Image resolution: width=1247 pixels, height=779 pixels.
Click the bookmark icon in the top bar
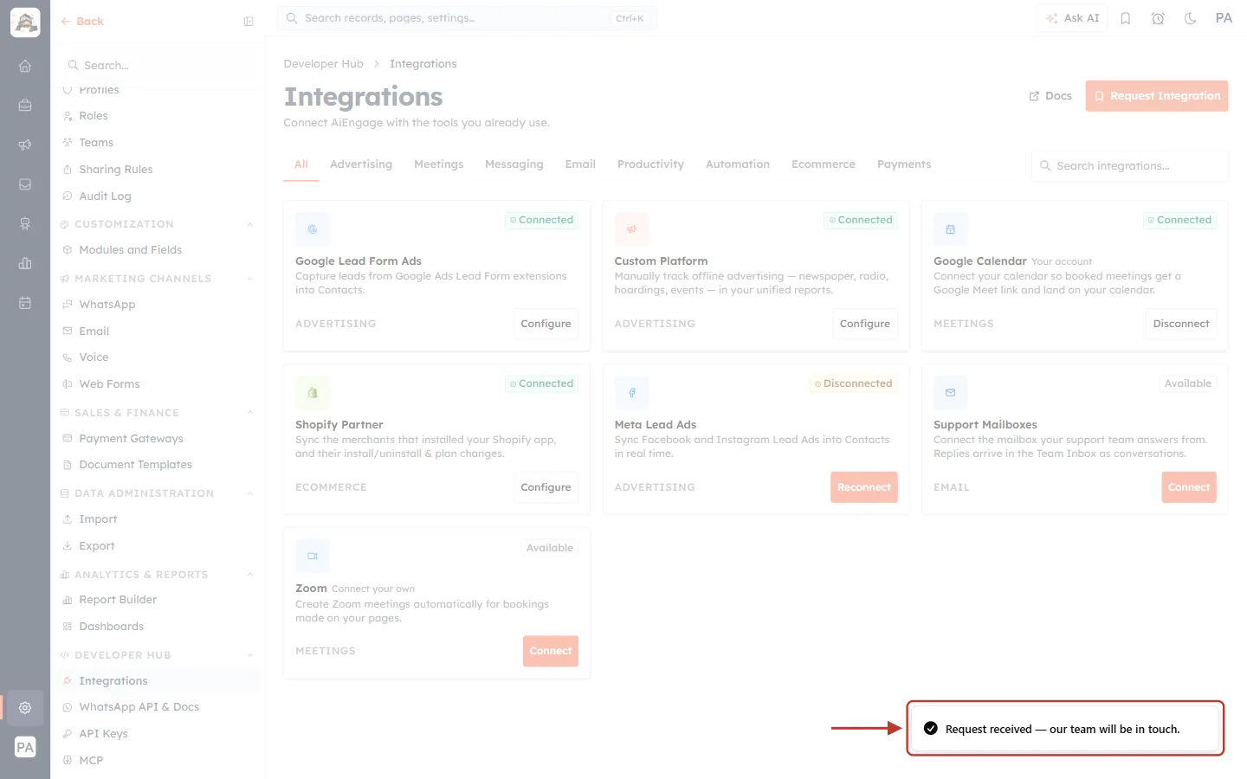1126,18
